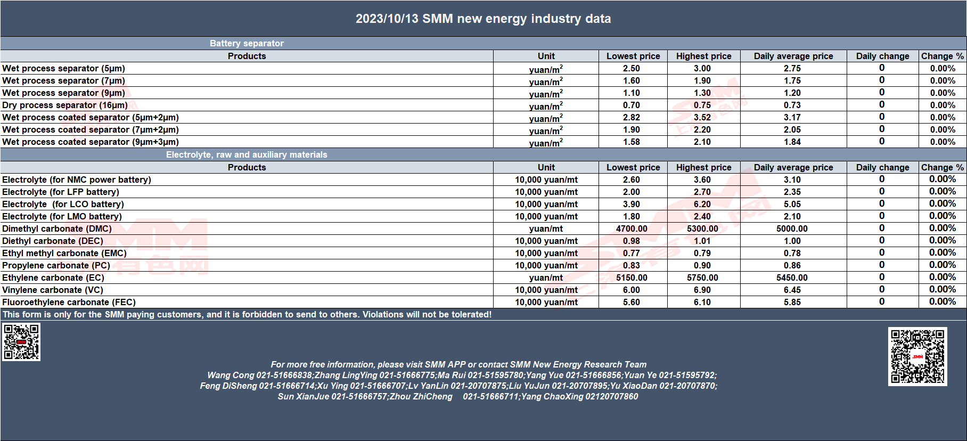The image size is (967, 441).
Task: Click the title 2023/10/13 SMM new energy industry data
Action: [483, 19]
